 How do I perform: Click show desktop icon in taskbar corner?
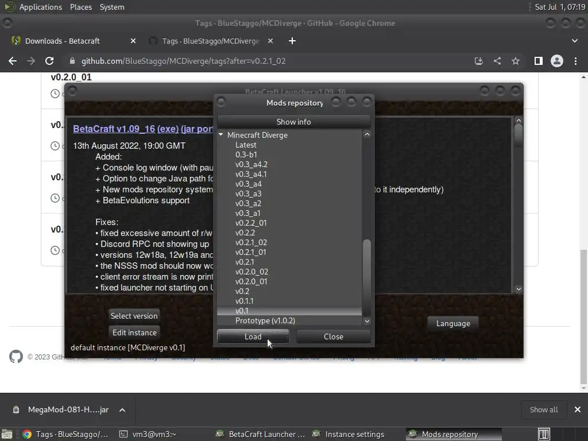pyautogui.click(x=7, y=434)
